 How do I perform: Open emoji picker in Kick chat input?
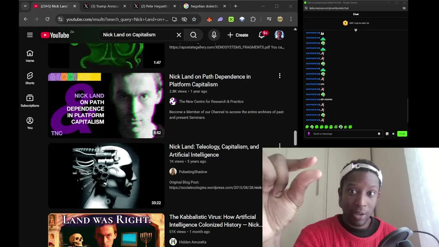pos(379,134)
